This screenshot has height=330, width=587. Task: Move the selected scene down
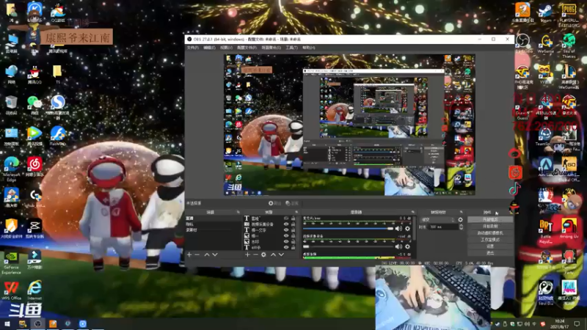(215, 254)
